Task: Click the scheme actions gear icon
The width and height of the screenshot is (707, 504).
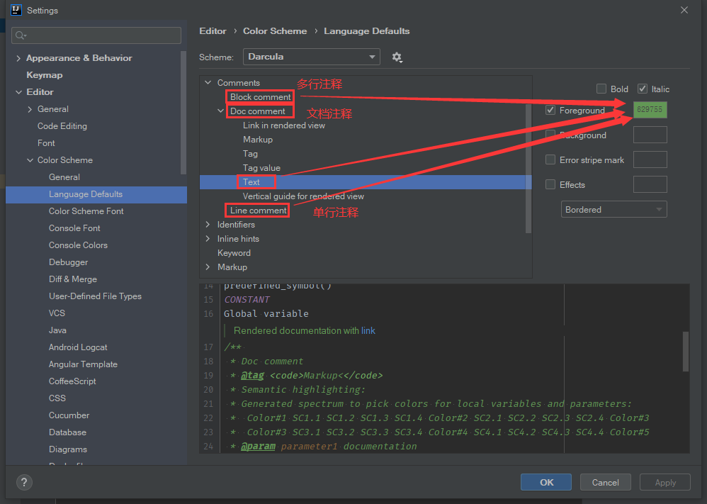Action: [x=397, y=57]
